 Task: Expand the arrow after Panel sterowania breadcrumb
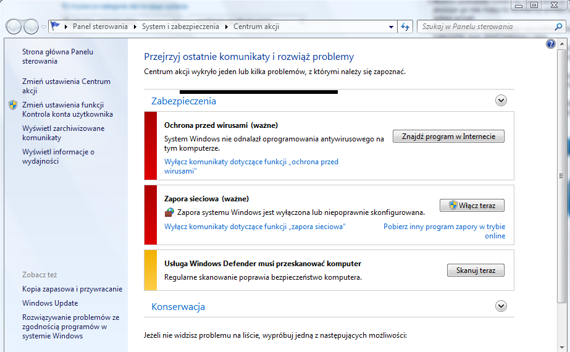click(135, 27)
